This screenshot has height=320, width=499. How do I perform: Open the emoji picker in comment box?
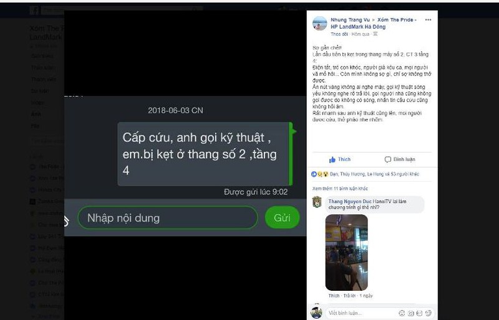402,313
